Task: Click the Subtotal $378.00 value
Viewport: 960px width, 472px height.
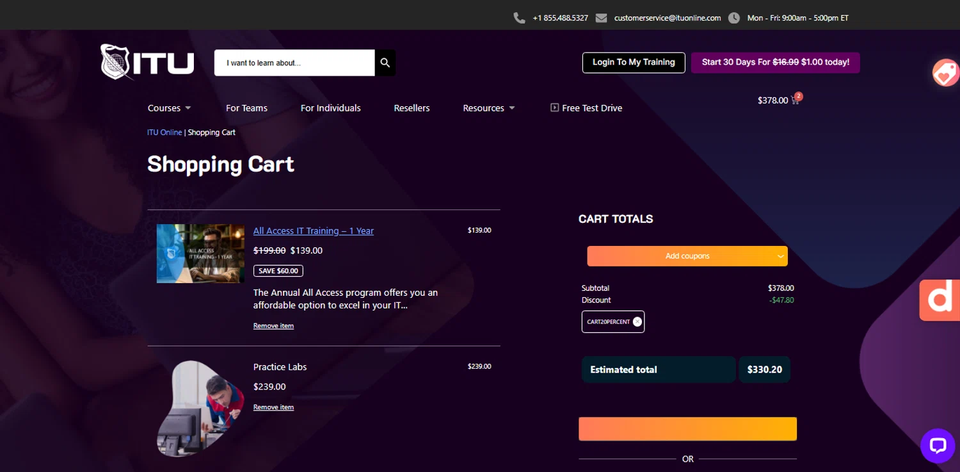Action: 781,288
